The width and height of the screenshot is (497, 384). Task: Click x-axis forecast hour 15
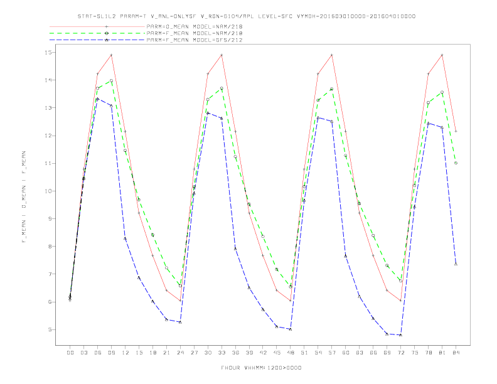click(139, 353)
